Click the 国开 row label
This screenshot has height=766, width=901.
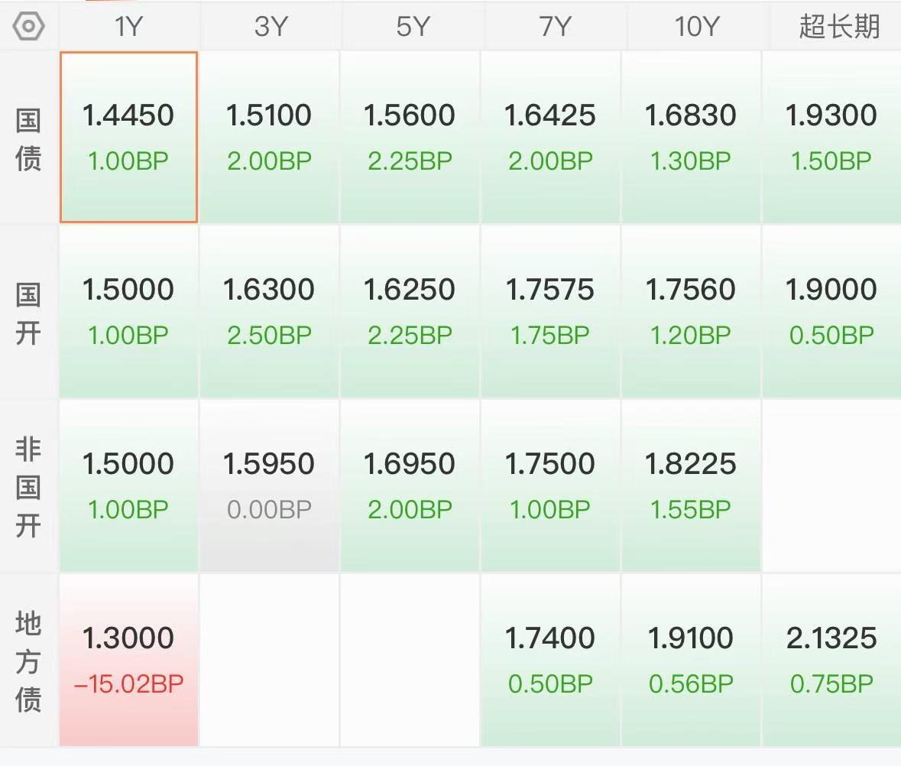28,313
